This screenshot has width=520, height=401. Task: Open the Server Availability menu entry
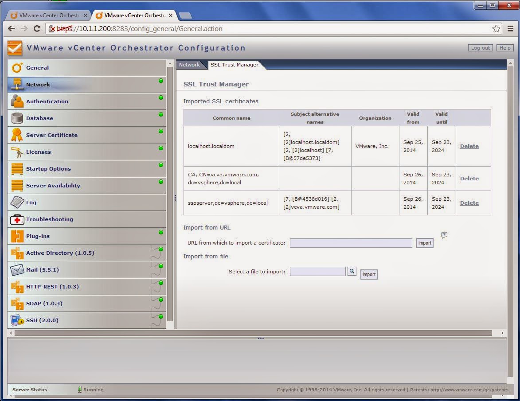pos(86,186)
